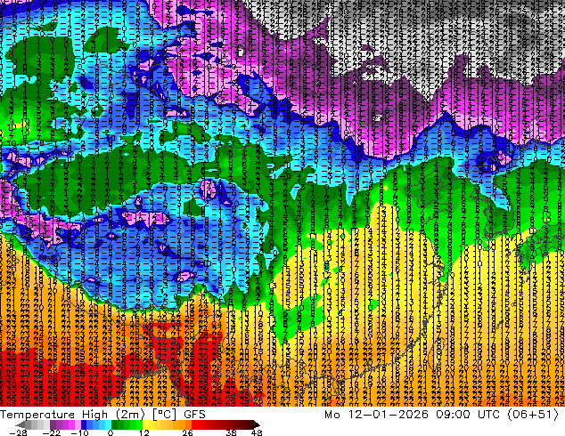
Task: Click the forecast offset '(06+51)' text
Action: (x=533, y=415)
